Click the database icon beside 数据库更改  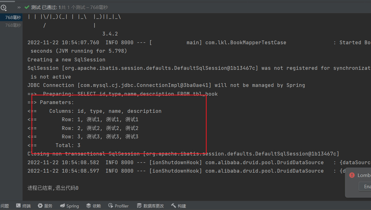click(x=139, y=206)
